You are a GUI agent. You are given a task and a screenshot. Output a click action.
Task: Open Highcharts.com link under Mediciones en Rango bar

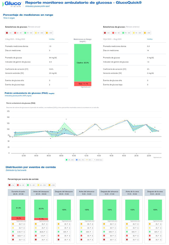coord(86,87)
